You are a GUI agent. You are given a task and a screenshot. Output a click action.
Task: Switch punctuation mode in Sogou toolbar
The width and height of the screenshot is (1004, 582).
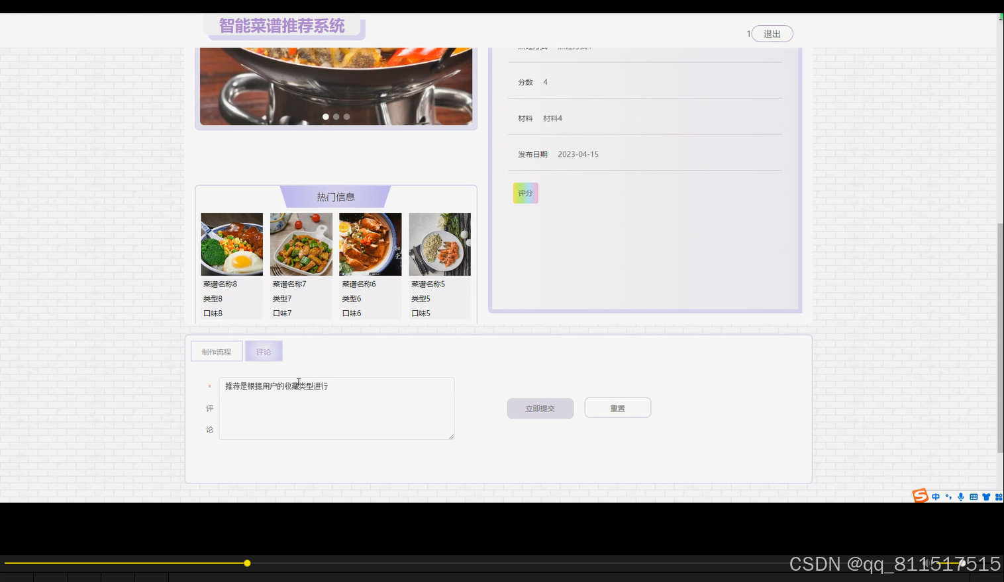[948, 497]
